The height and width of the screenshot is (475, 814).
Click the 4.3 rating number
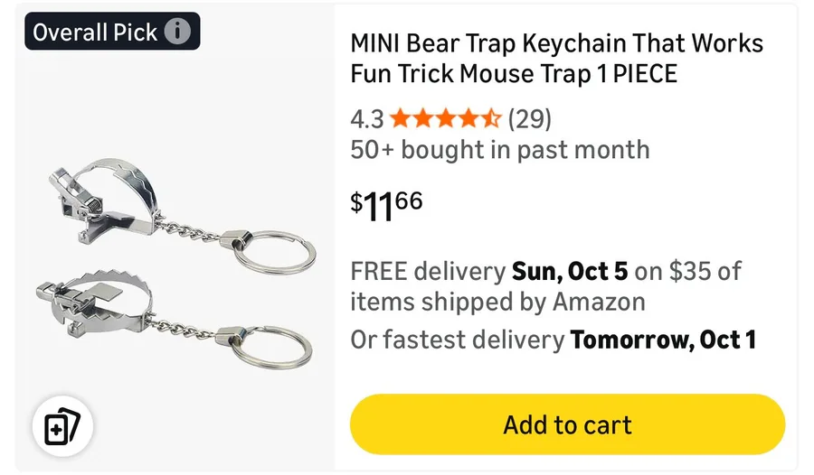[x=367, y=118]
